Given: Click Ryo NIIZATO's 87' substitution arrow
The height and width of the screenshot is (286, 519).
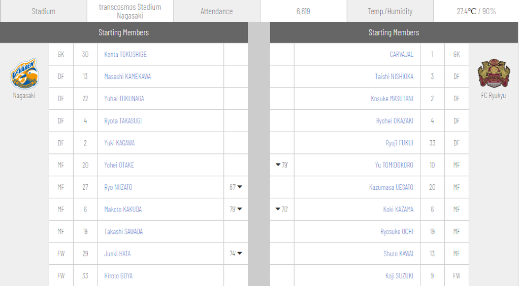Looking at the screenshot, I should click(240, 187).
